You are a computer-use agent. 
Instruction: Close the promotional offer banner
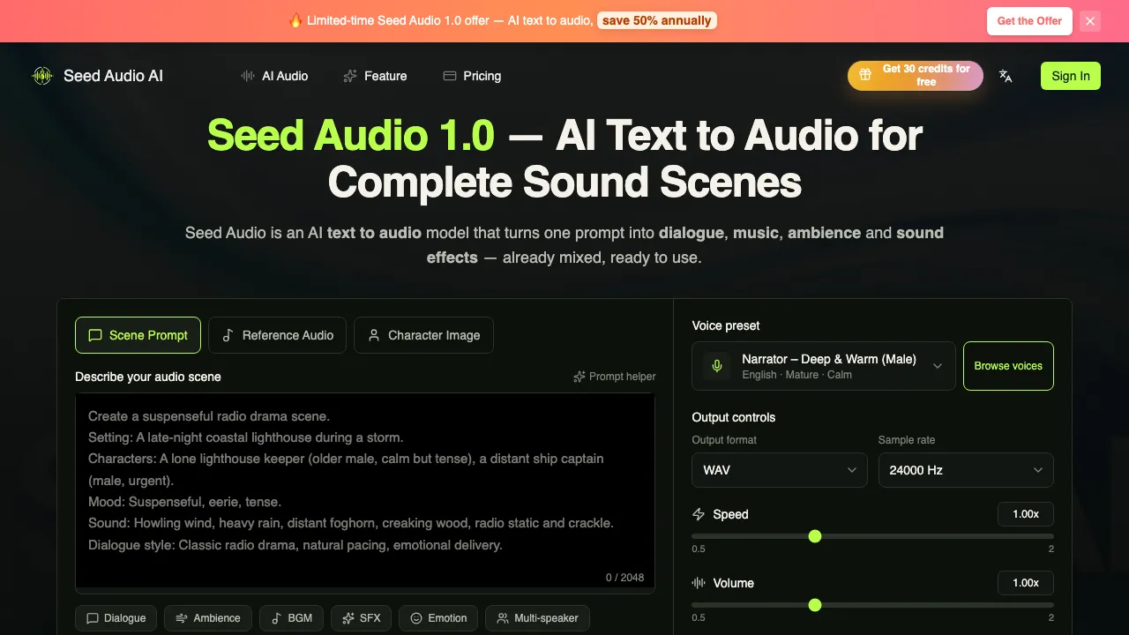[1090, 21]
